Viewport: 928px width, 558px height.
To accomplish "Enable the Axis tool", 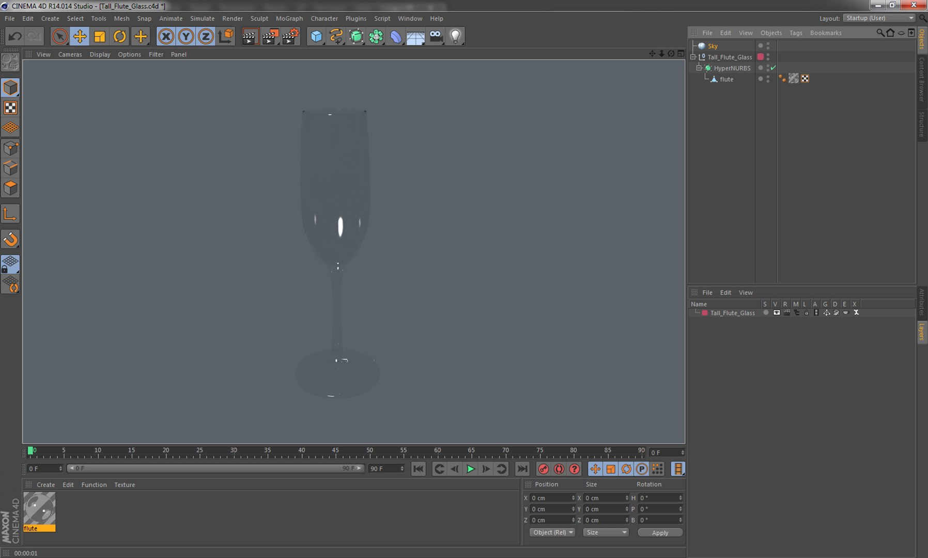I will [x=10, y=214].
